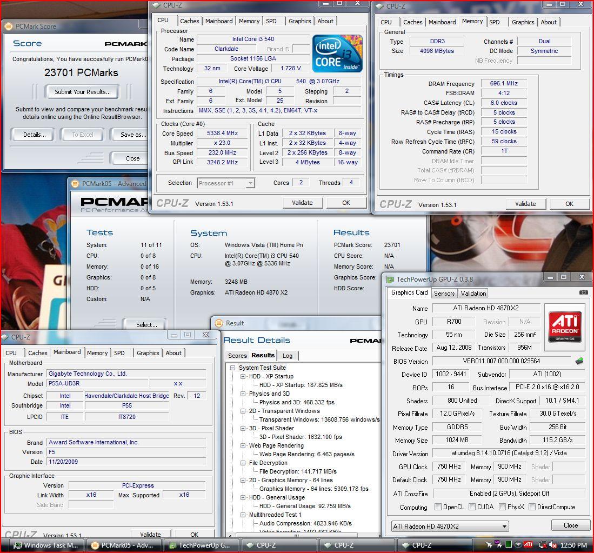Click the DRAM Frequency 696.1 MHz field
Image resolution: width=594 pixels, height=553 pixels.
click(503, 83)
